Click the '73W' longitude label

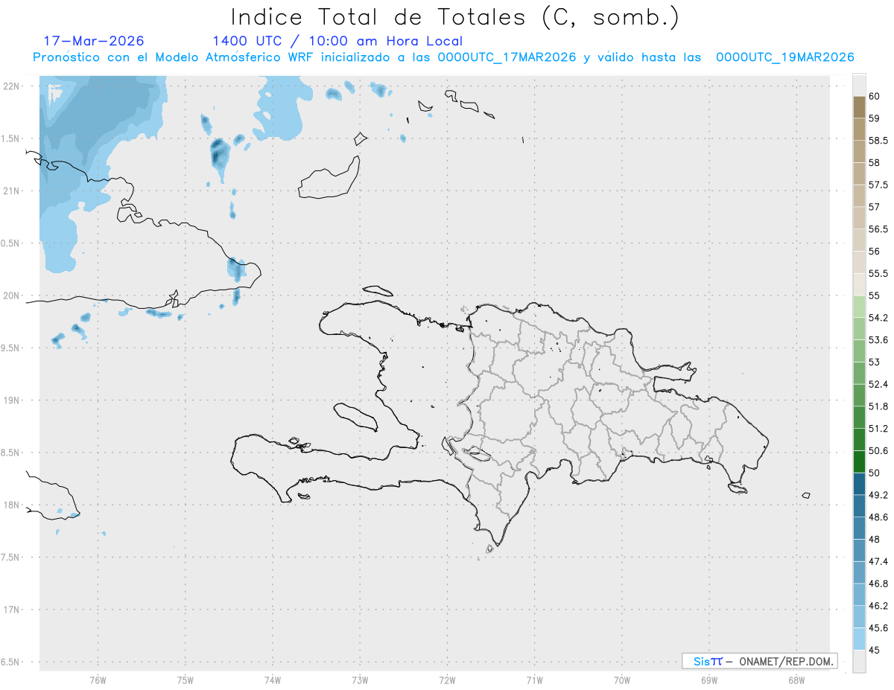pyautogui.click(x=360, y=680)
